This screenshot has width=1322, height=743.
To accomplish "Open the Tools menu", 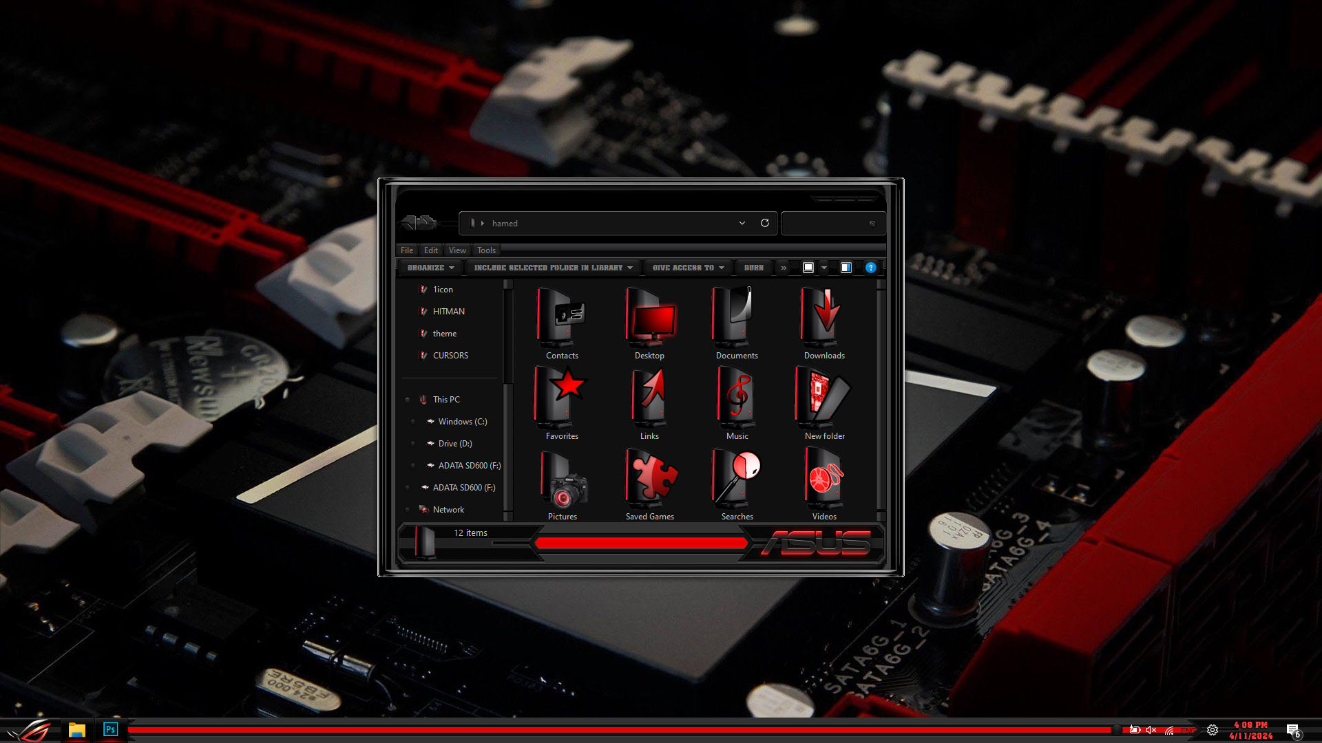I will (x=486, y=250).
